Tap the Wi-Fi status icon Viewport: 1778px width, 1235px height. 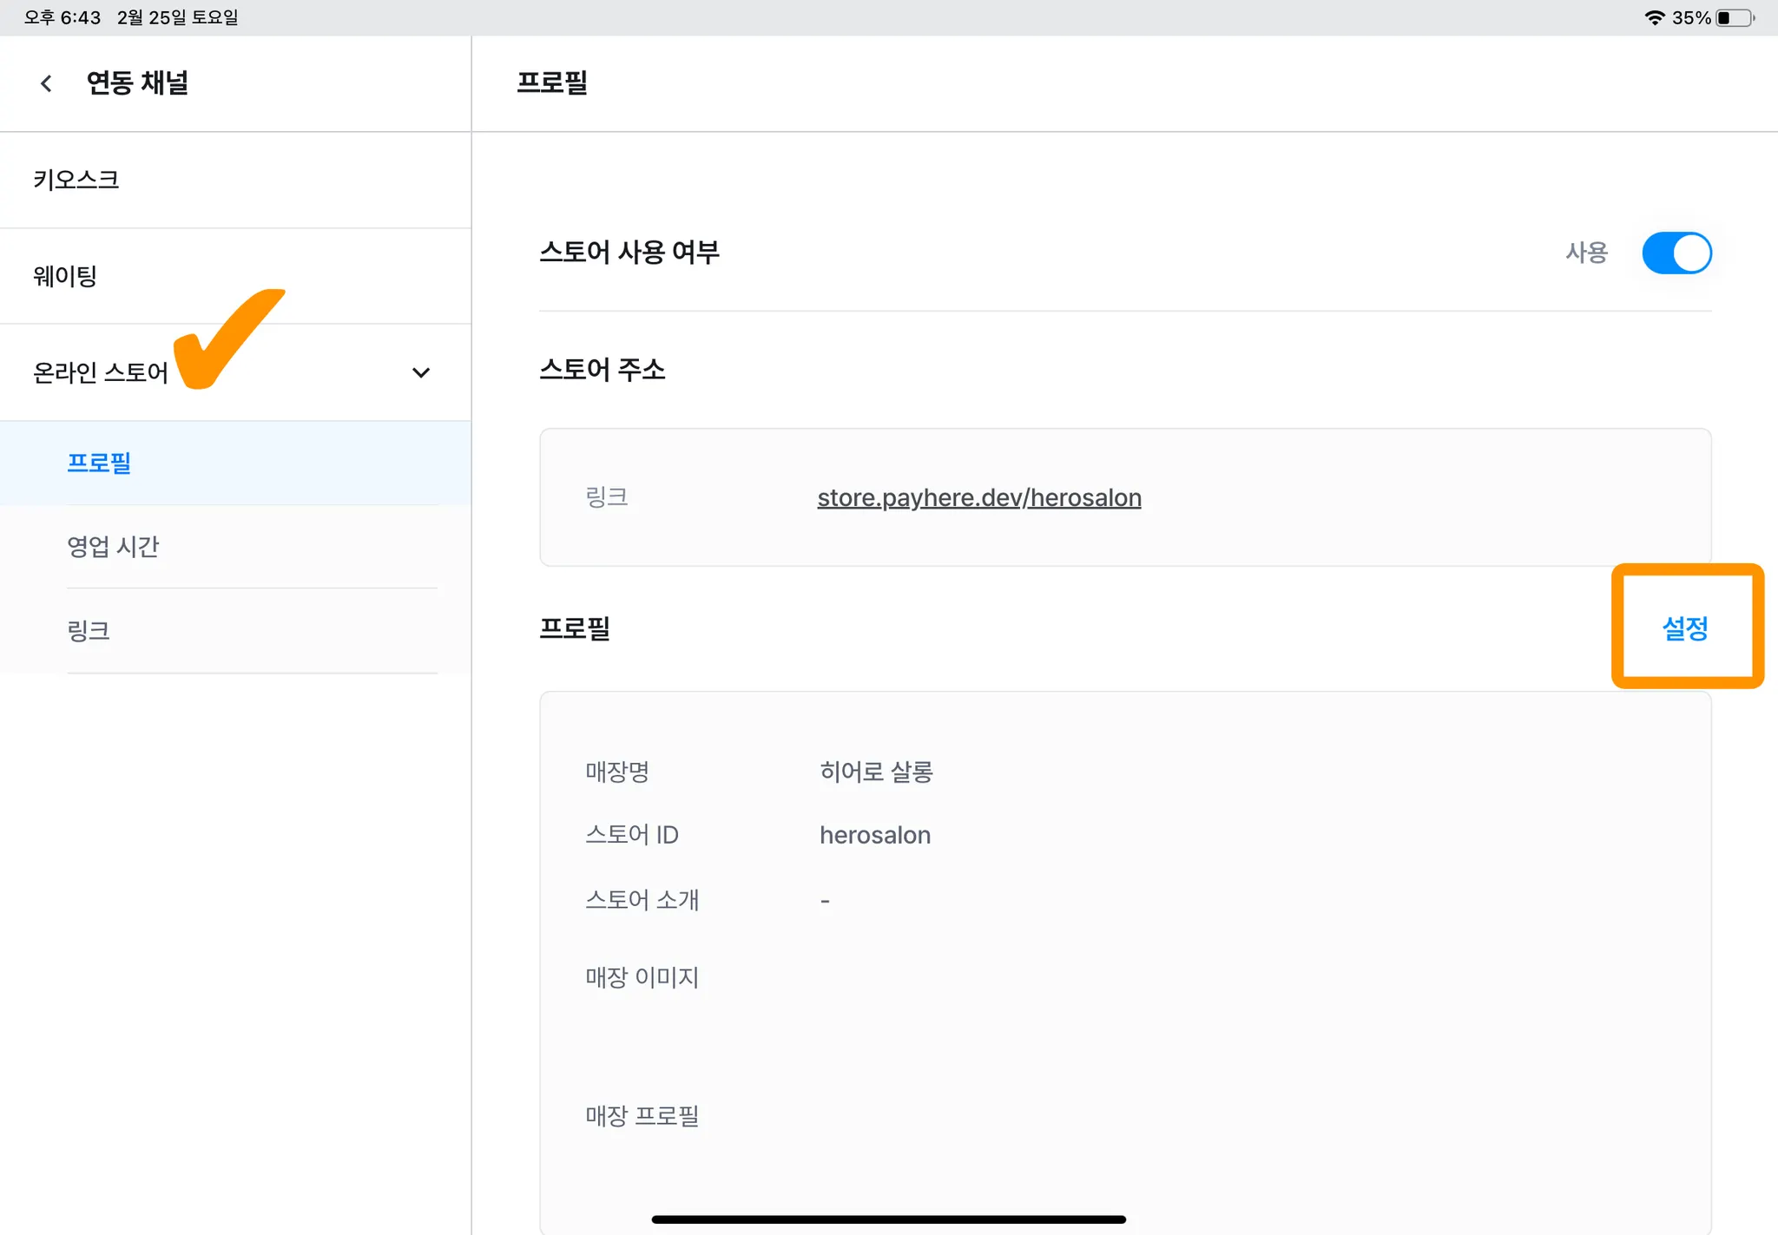click(1654, 17)
